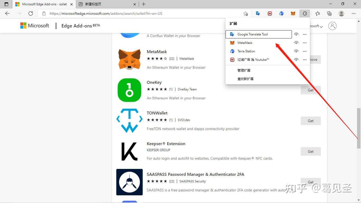The height and width of the screenshot is (203, 361).
Task: Click the OneKey green listing icon
Action: (x=129, y=90)
